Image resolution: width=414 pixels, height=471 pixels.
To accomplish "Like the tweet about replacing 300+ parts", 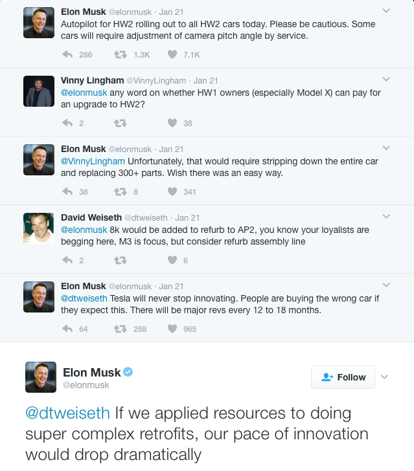I will pos(172,192).
